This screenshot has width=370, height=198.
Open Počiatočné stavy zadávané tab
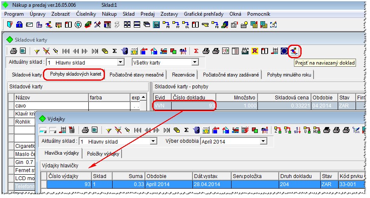231,75
